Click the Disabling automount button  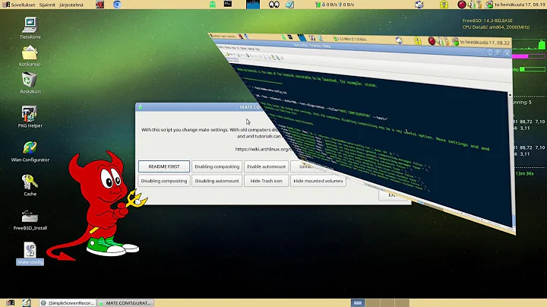coord(217,181)
